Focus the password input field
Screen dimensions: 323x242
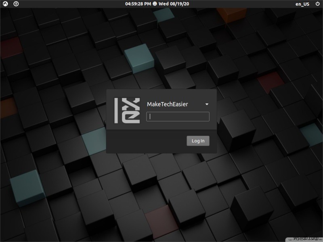click(x=177, y=117)
